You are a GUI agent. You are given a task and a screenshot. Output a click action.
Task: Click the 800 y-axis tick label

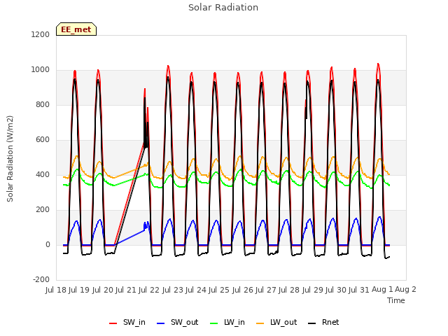coord(43,104)
